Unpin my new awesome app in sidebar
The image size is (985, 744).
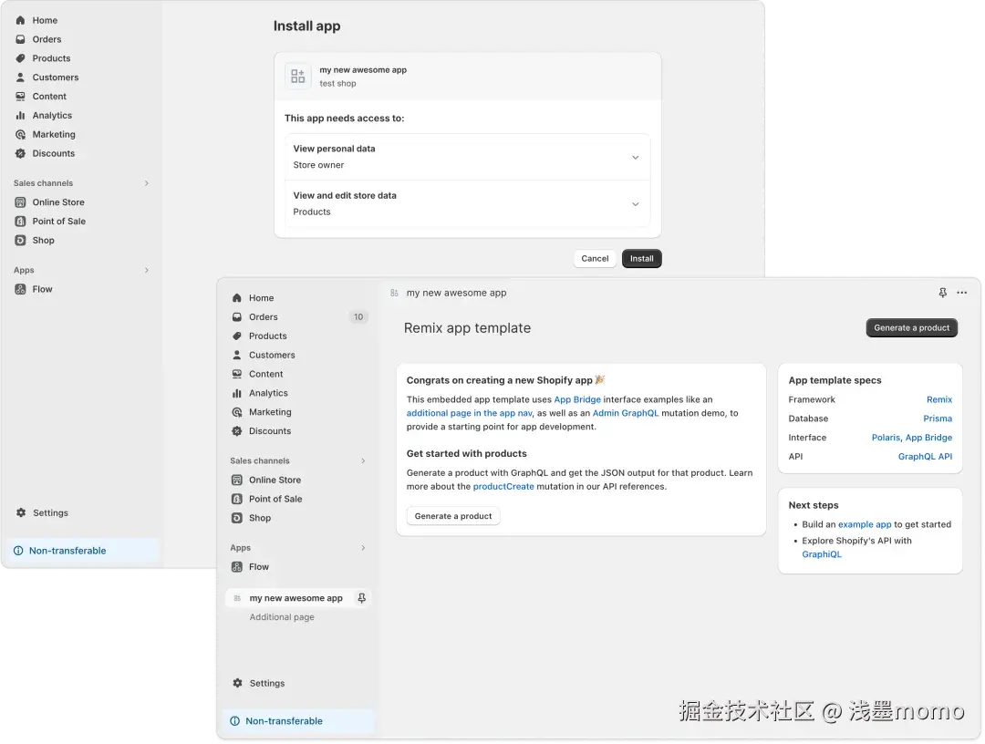pyautogui.click(x=362, y=598)
